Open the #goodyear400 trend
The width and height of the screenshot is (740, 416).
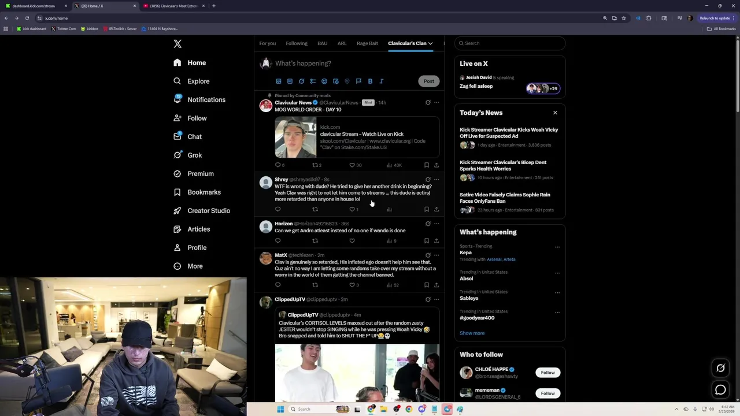pos(477,318)
